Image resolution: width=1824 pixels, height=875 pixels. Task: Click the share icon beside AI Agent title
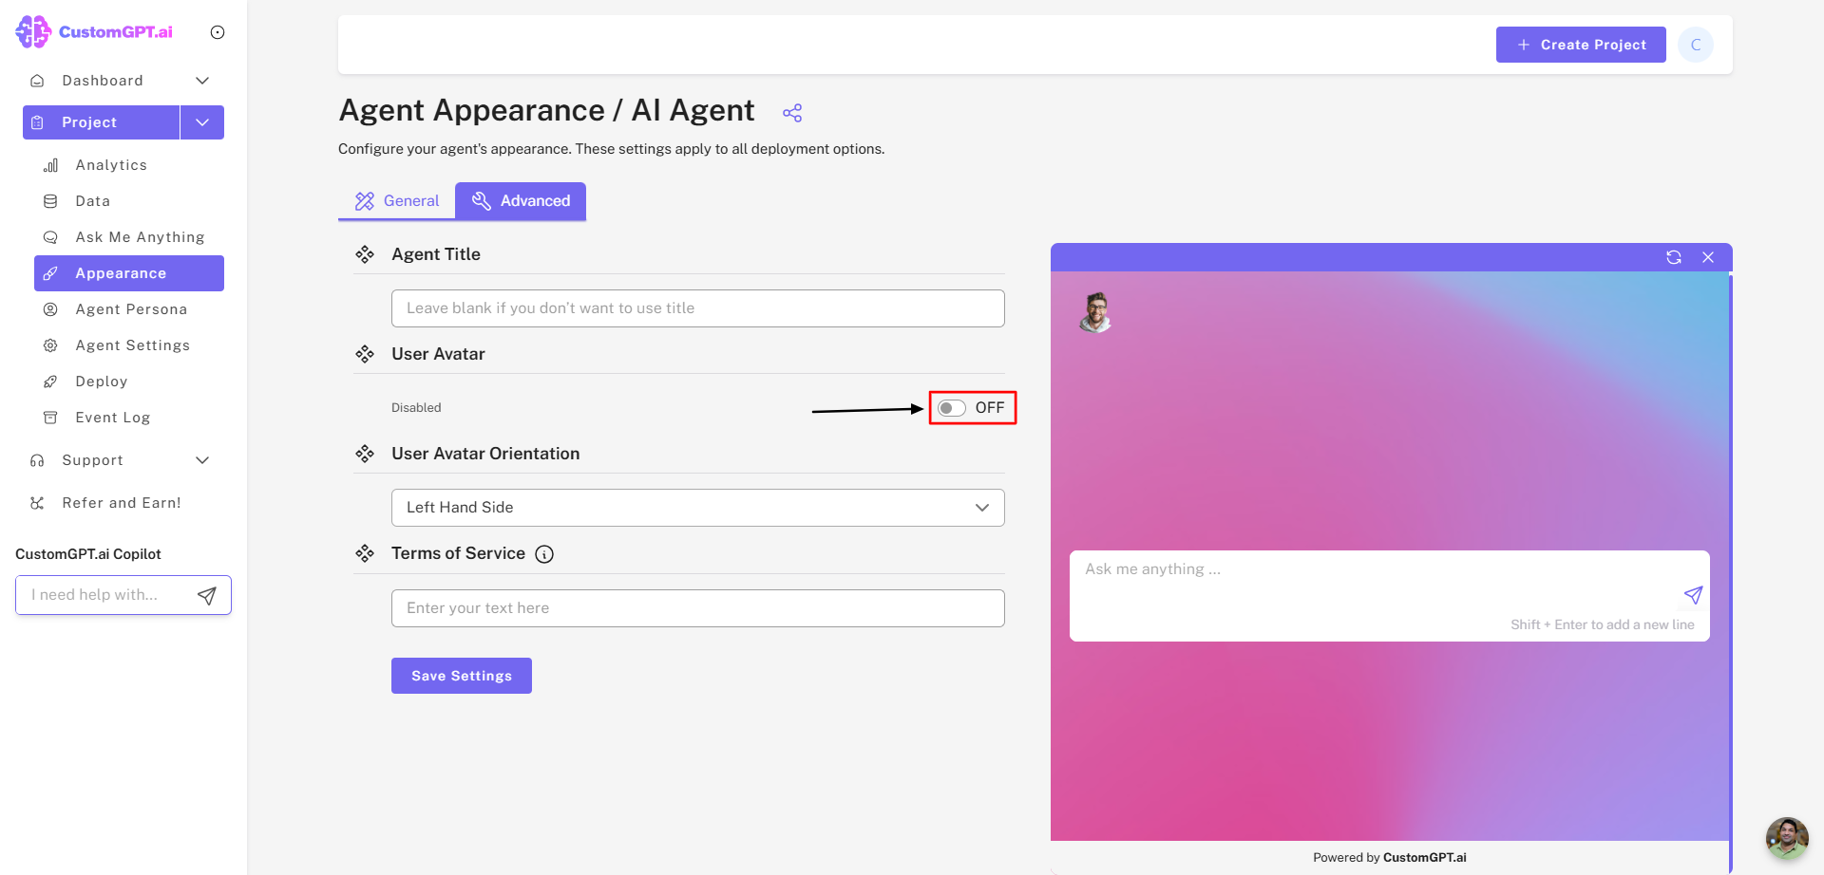(792, 113)
